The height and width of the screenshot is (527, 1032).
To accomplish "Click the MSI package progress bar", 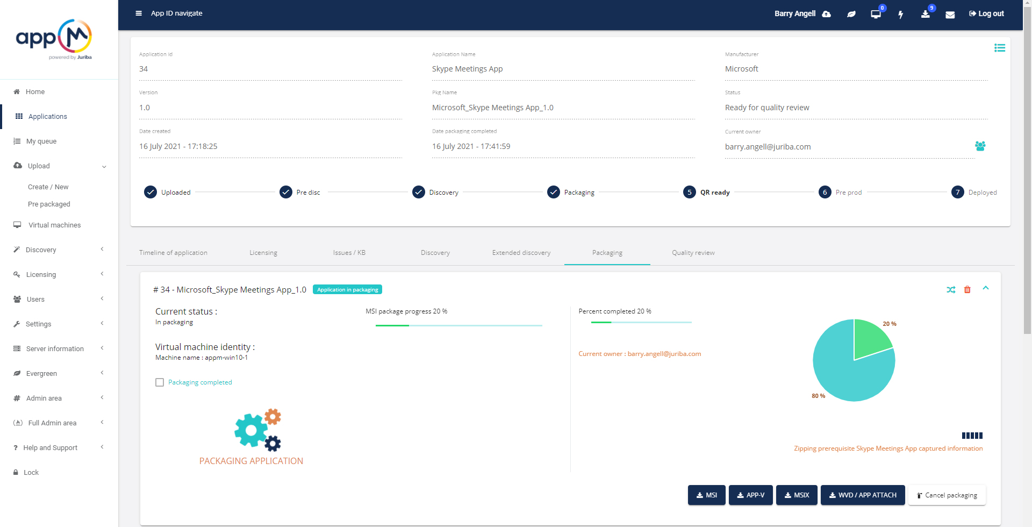I will [458, 325].
